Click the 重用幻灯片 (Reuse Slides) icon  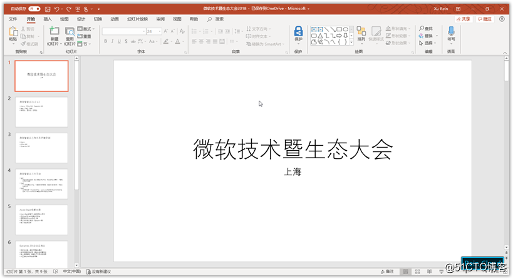70,31
